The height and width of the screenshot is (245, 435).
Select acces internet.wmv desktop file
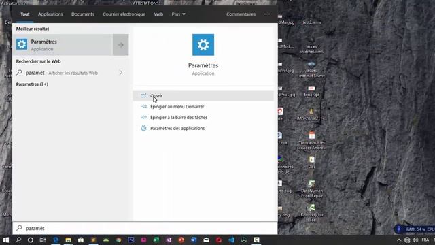tap(312, 49)
